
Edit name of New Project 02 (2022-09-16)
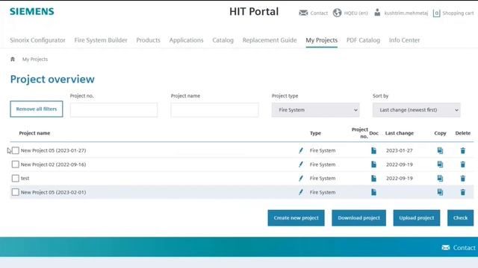coord(301,165)
